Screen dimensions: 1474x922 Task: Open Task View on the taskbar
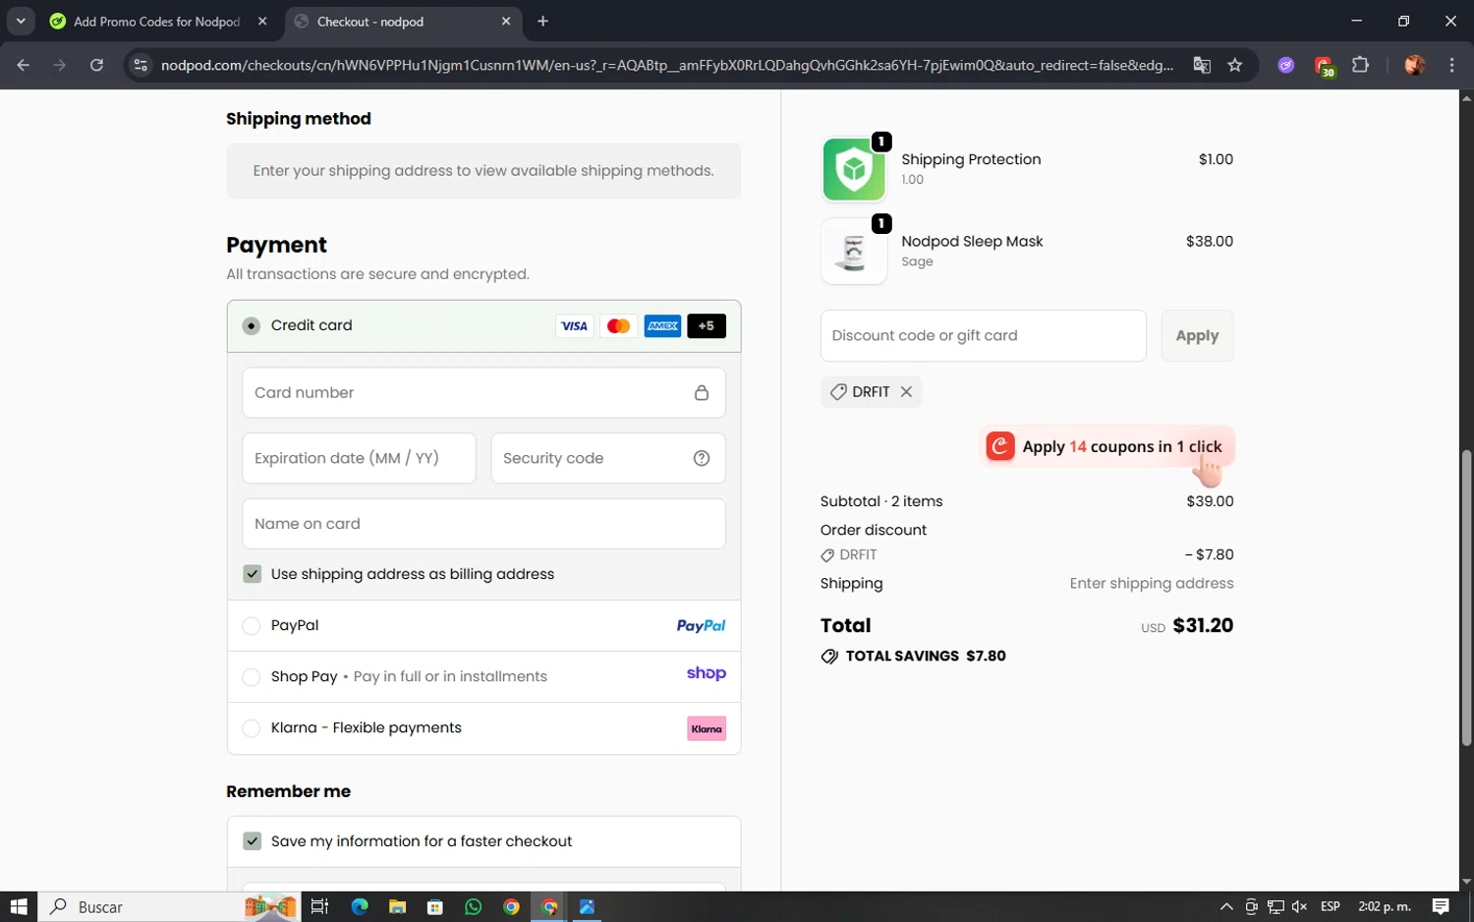(x=319, y=906)
